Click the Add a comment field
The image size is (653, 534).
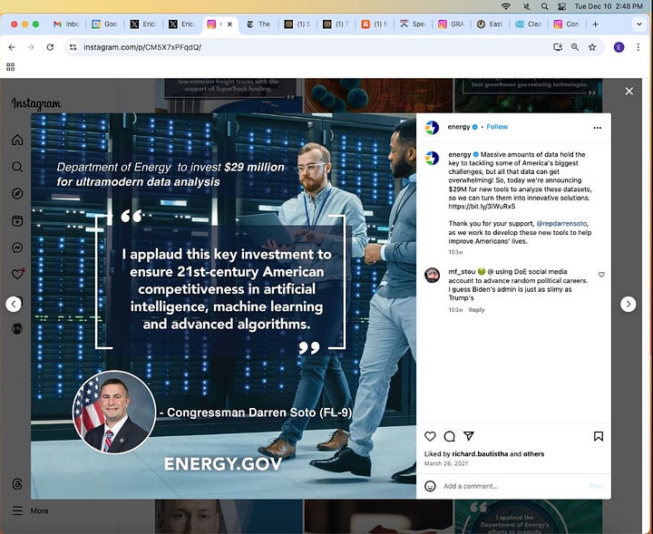[x=513, y=486]
